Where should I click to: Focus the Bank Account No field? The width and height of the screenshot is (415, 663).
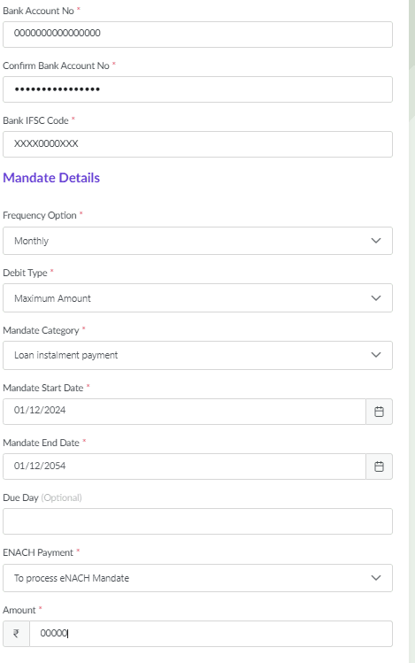pyautogui.click(x=198, y=35)
